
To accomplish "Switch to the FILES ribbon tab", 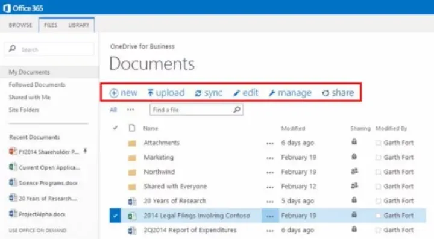I will point(51,25).
